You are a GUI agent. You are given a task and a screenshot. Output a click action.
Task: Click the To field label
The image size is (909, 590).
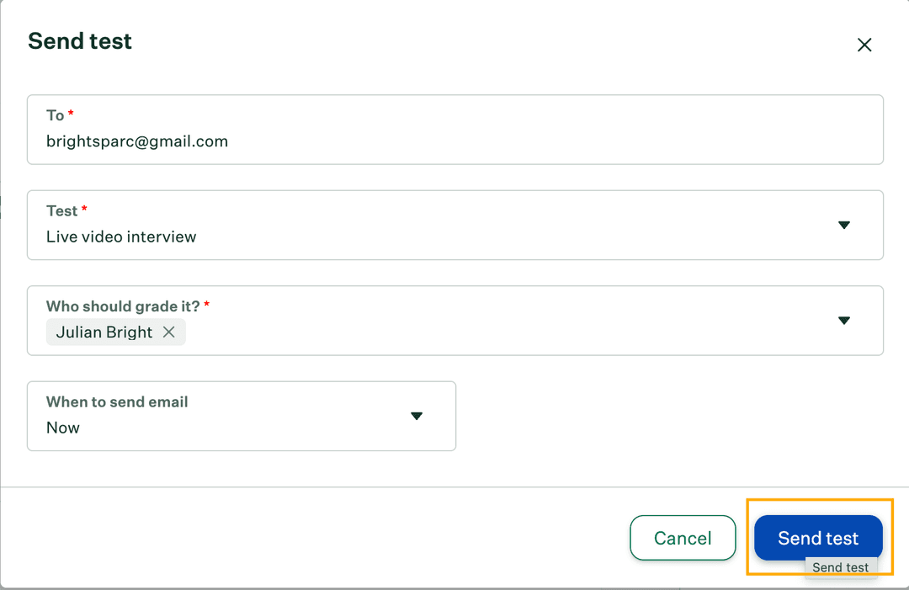coord(56,115)
